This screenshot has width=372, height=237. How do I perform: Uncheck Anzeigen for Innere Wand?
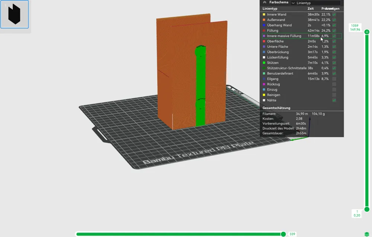pyautogui.click(x=334, y=15)
